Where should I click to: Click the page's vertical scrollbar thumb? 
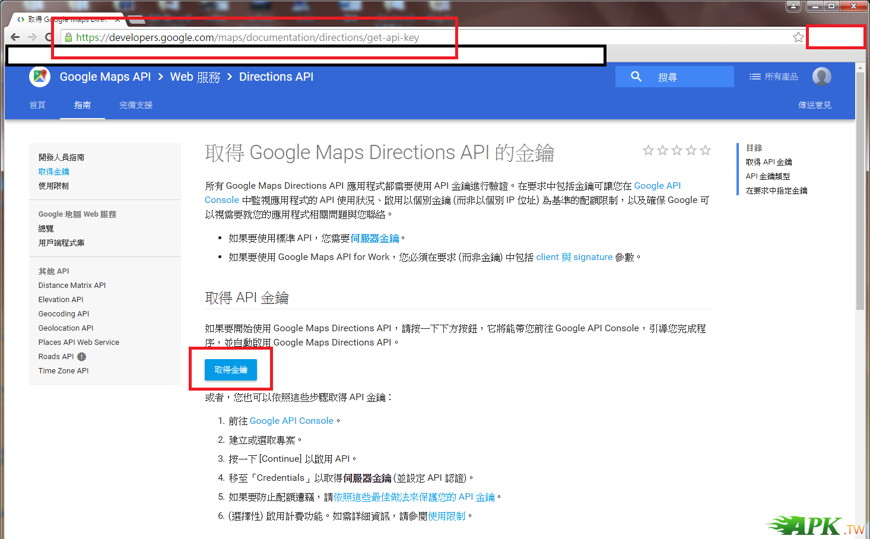click(860, 191)
